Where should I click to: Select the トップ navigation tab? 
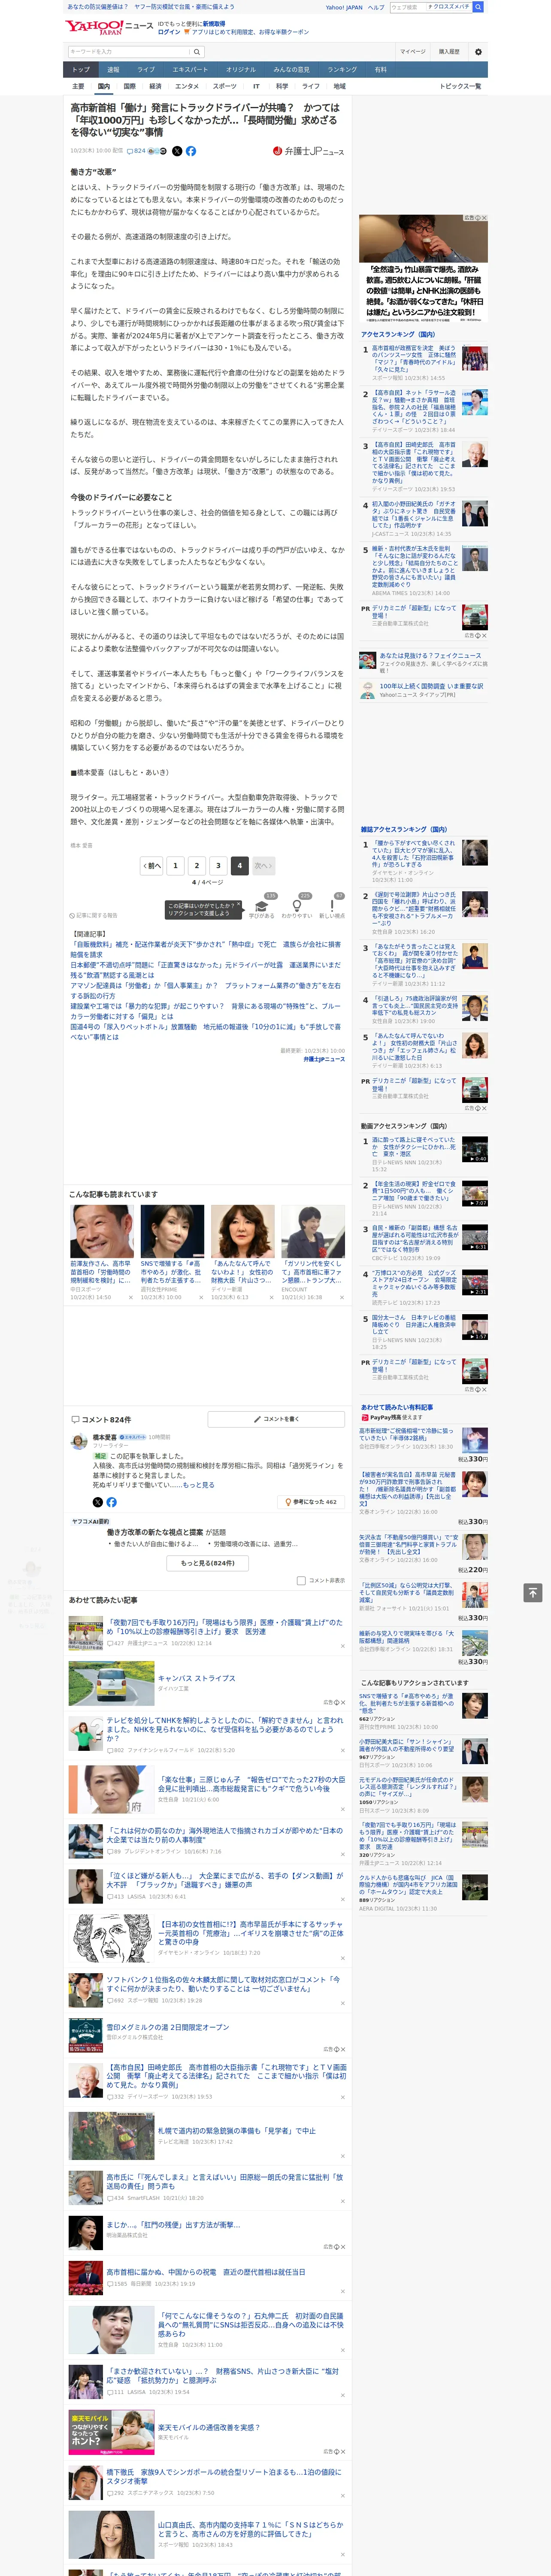click(x=81, y=70)
